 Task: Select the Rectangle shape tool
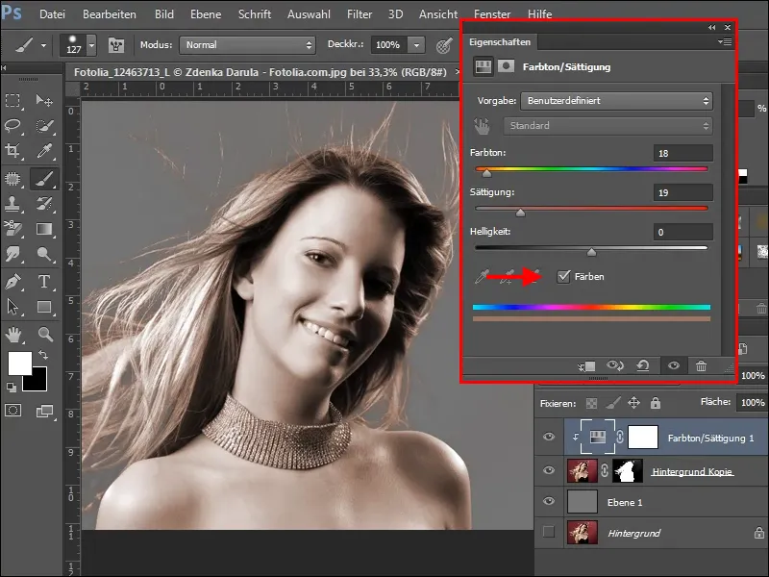[x=44, y=307]
